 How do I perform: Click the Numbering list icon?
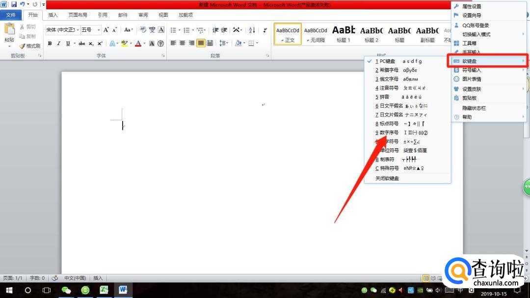pos(186,30)
